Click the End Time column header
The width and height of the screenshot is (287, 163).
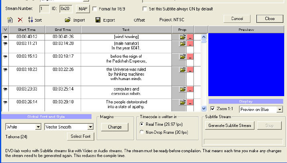[63, 30]
